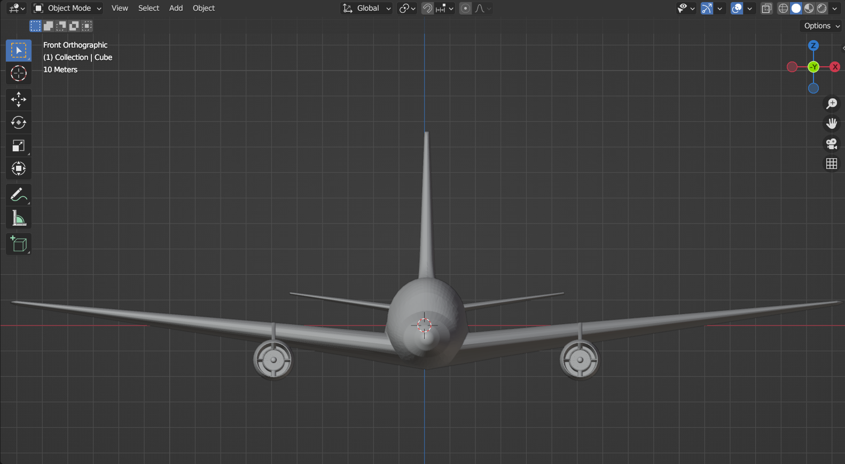Click the camera view icon
This screenshot has width=845, height=464.
tap(832, 144)
